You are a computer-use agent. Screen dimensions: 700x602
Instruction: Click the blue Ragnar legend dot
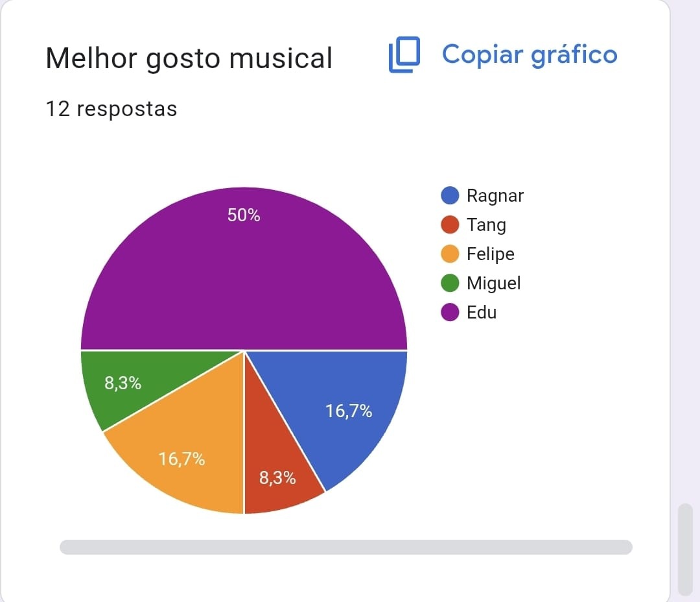click(450, 195)
